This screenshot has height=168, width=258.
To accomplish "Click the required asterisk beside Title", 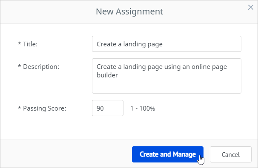I will tap(19, 44).
